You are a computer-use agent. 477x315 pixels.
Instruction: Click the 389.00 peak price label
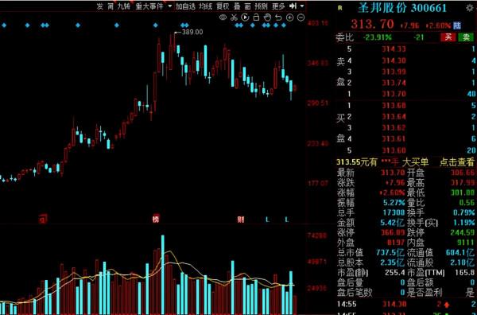192,32
